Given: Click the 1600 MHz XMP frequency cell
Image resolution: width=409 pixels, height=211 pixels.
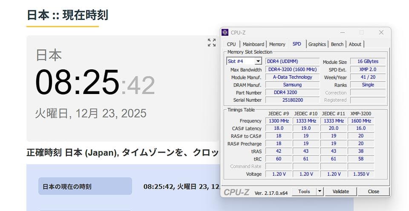Looking at the screenshot, I should coord(361,121).
